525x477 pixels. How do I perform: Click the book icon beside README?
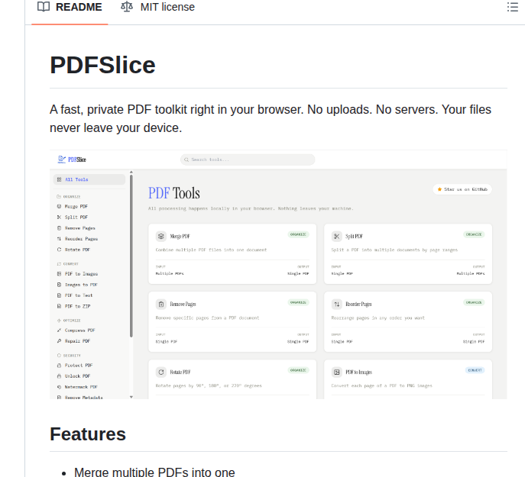tap(44, 7)
